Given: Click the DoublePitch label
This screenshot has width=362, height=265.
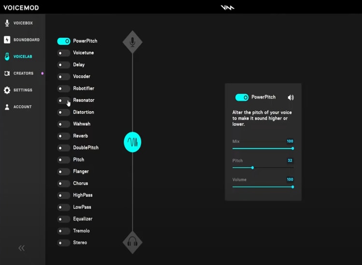Looking at the screenshot, I should 85,148.
